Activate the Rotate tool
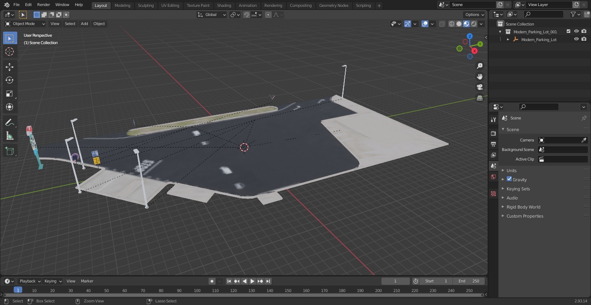 click(x=10, y=80)
